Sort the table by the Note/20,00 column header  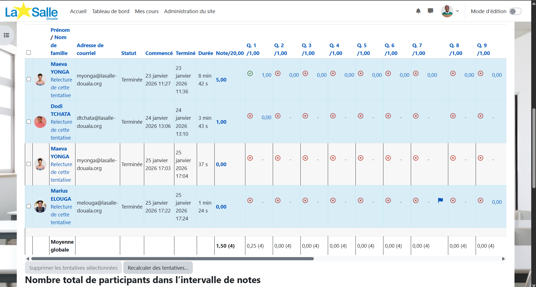(x=230, y=53)
